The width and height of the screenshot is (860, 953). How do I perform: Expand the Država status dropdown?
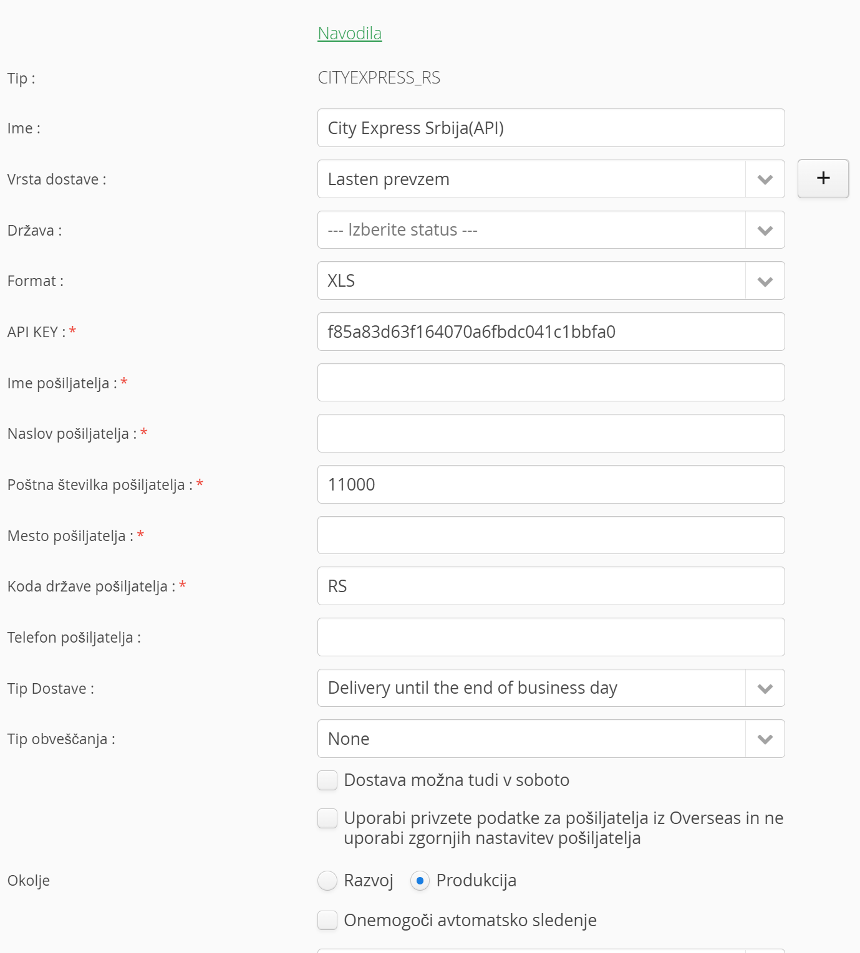click(x=551, y=230)
